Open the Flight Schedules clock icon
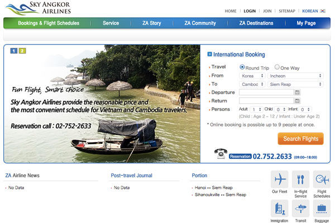Screen dimensions: 335x223 (x=322, y=180)
